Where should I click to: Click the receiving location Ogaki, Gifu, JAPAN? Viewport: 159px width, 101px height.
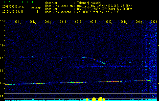91,6
